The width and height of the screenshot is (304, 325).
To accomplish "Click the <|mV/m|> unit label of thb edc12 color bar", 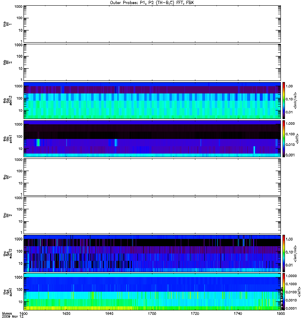I will pyautogui.click(x=295, y=100).
